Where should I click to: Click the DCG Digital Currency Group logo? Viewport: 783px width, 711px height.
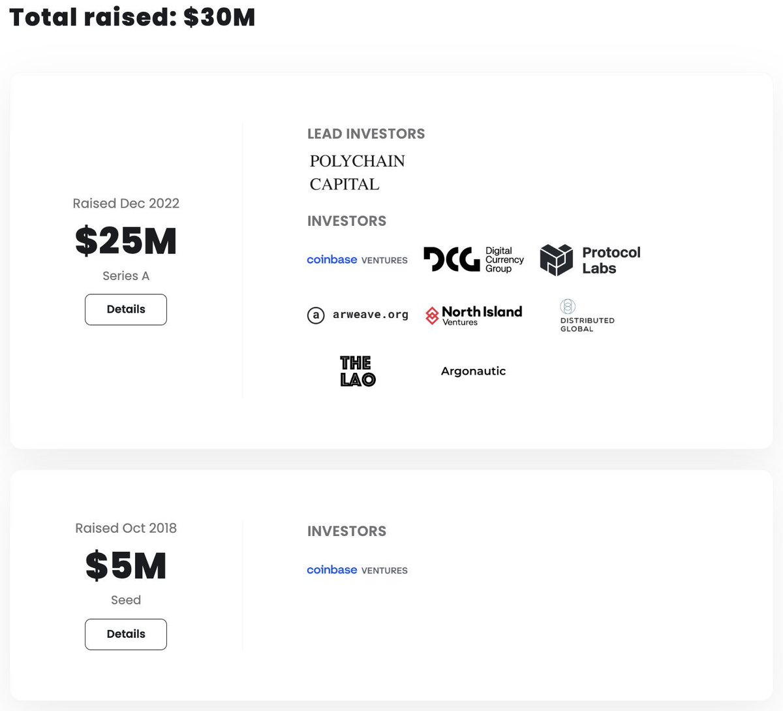coord(474,260)
